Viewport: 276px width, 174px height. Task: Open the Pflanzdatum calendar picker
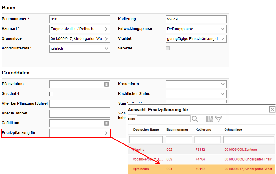point(106,84)
